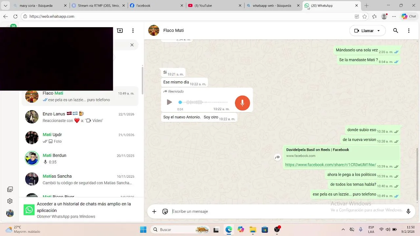This screenshot has height=236, width=420.
Task: Play the forwarded voice message
Action: tap(169, 102)
